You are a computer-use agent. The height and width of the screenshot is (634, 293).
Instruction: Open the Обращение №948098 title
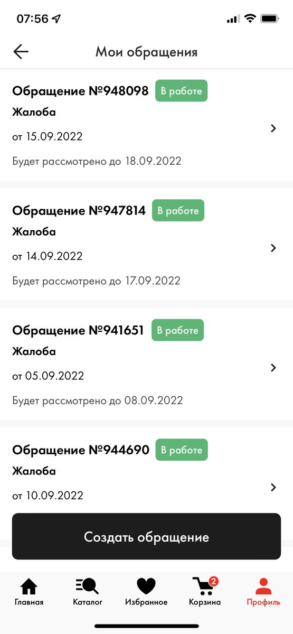(x=80, y=91)
